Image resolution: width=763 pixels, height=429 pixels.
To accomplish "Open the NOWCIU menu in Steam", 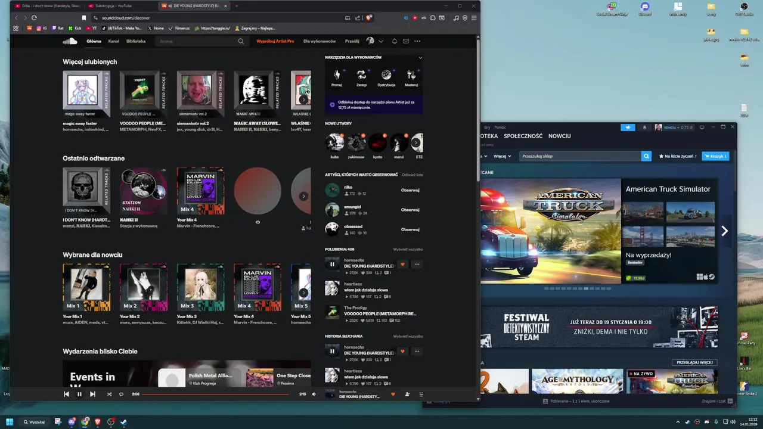I will click(560, 136).
